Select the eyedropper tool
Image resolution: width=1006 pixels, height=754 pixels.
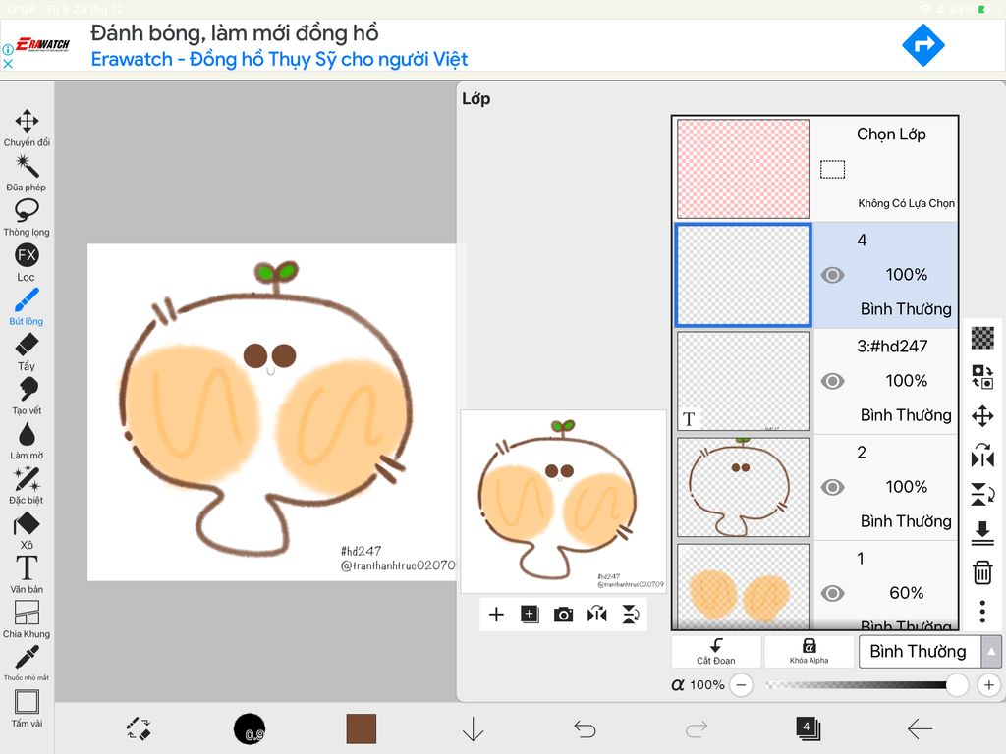[27, 663]
